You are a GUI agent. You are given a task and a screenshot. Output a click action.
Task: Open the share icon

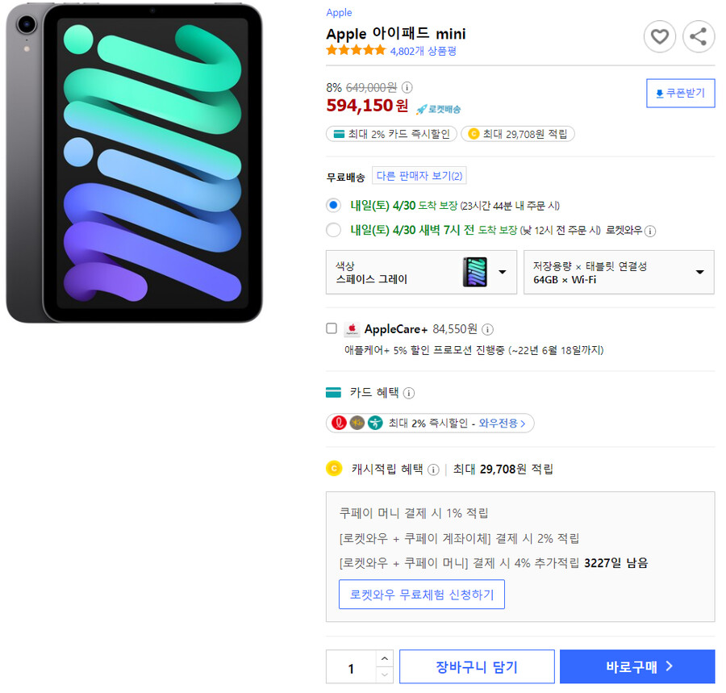699,37
